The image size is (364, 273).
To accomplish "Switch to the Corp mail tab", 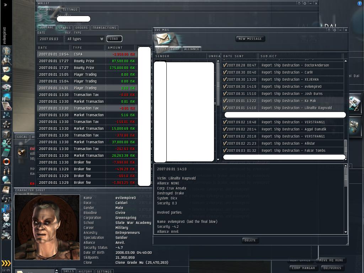I will [175, 49].
